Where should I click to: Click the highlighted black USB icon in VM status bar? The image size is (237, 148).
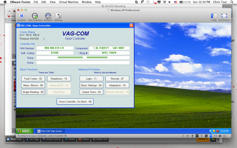point(197,136)
